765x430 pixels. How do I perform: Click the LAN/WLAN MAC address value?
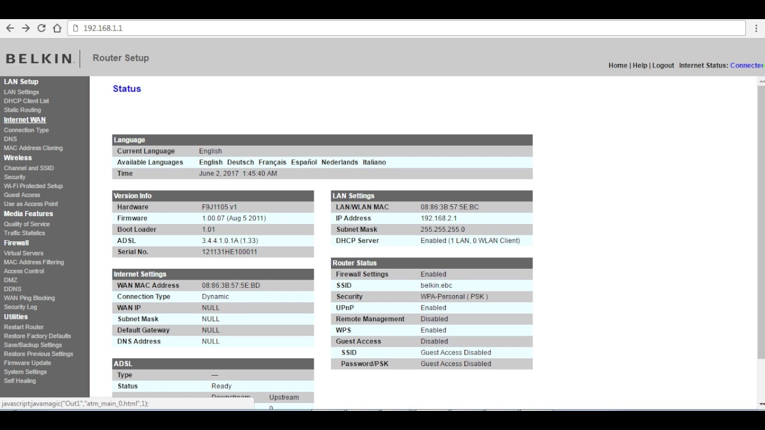[449, 207]
